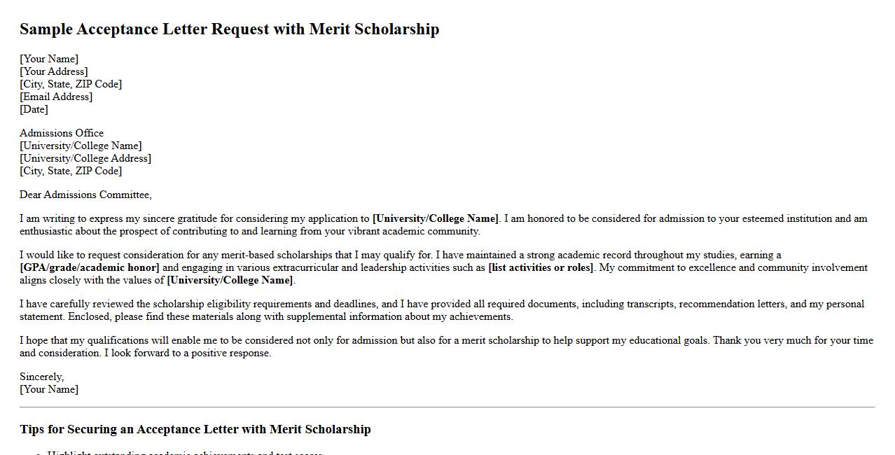This screenshot has width=895, height=455.
Task: Click the [Your Address] placeholder line
Action: [54, 71]
